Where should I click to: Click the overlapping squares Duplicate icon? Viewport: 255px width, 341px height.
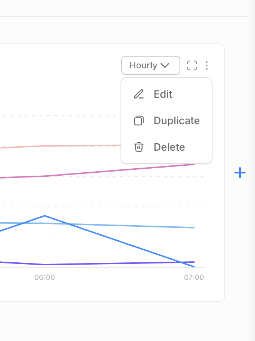[x=139, y=121]
